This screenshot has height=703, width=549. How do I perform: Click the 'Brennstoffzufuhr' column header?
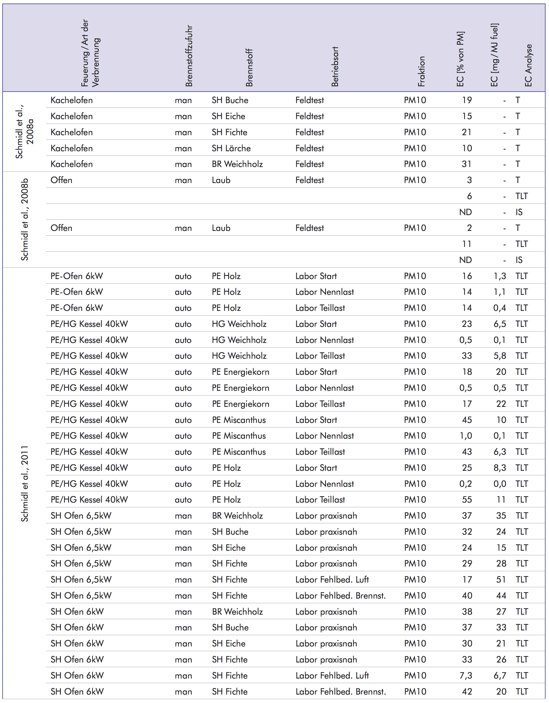tap(189, 56)
